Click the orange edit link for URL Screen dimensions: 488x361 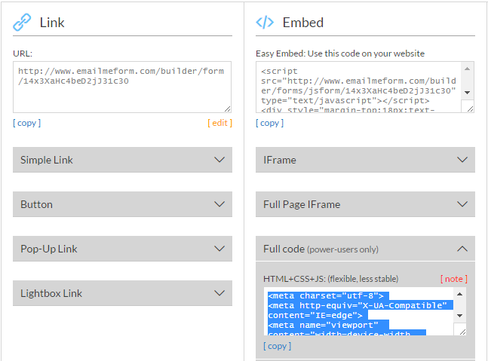point(219,123)
